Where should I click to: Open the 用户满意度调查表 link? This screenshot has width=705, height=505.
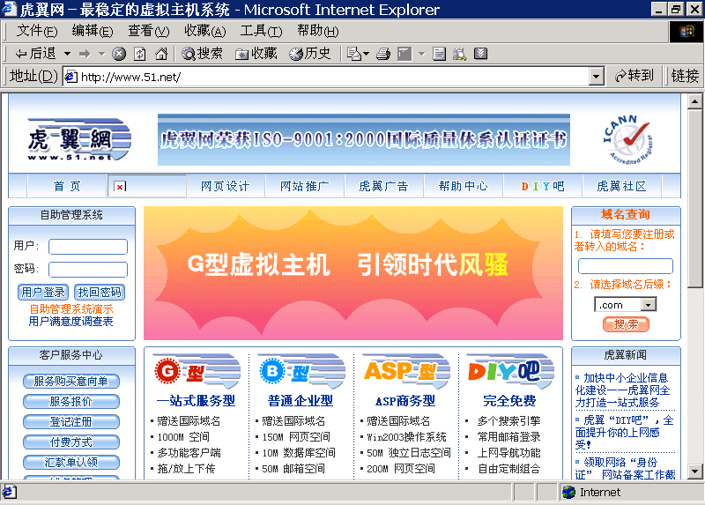tap(71, 322)
